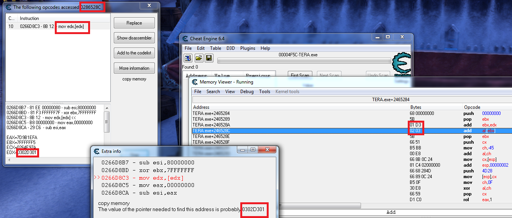Select highlighted row TERA.exe+246528C
The height and width of the screenshot is (218, 512).
352,131
